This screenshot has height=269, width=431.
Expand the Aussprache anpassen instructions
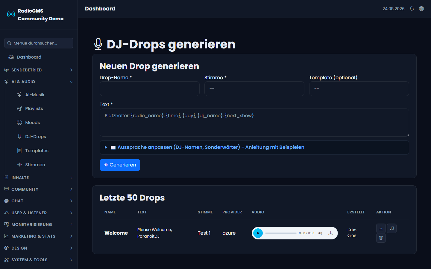point(254,147)
